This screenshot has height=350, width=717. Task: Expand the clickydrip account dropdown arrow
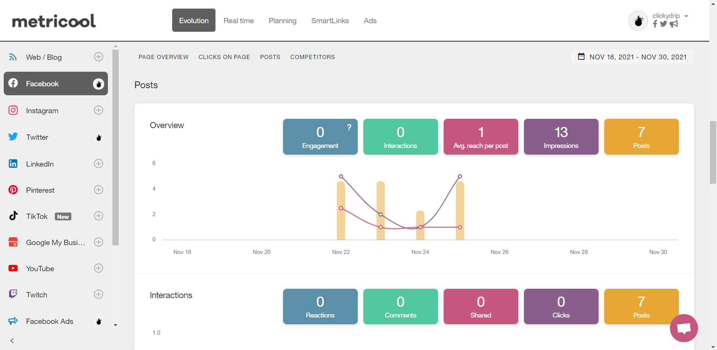click(x=686, y=16)
